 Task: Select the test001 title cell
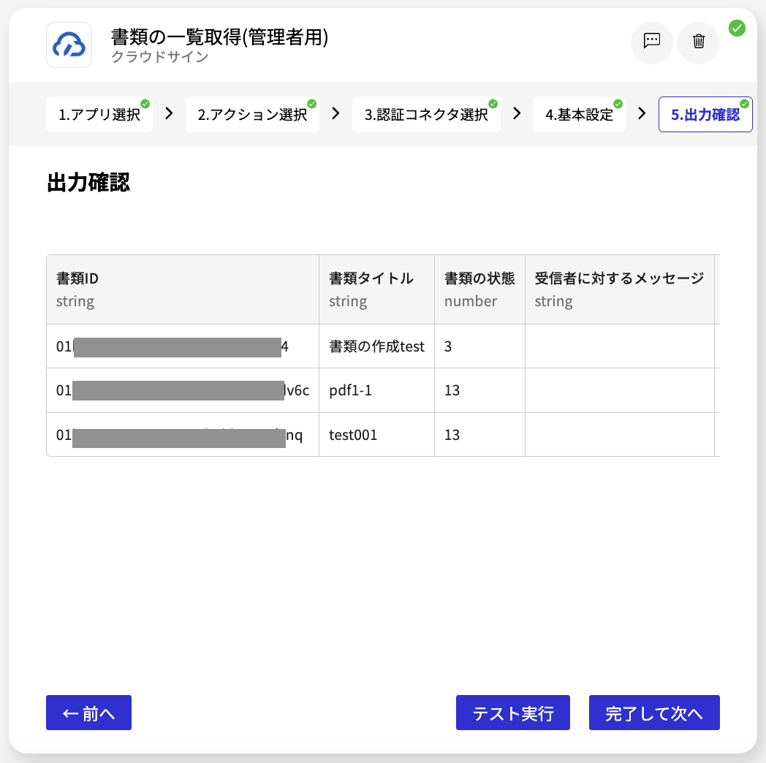pyautogui.click(x=376, y=435)
